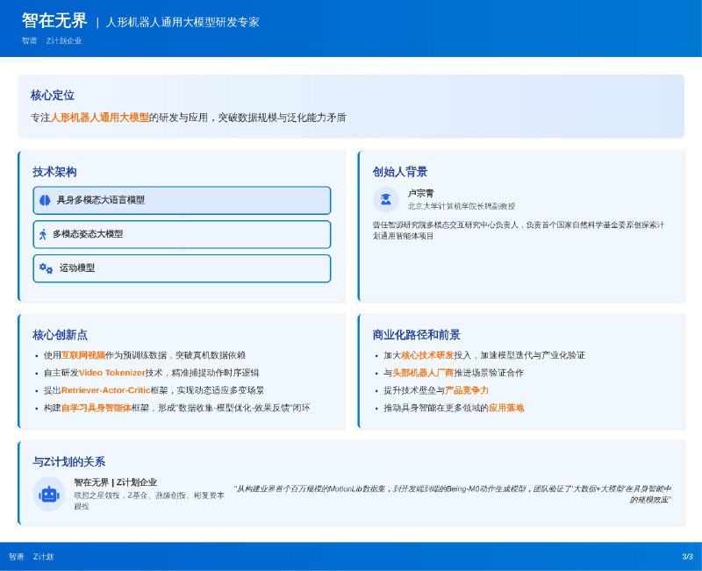Click the orange Retriever-Actor-Critic text
The image size is (702, 571).
pyautogui.click(x=105, y=390)
